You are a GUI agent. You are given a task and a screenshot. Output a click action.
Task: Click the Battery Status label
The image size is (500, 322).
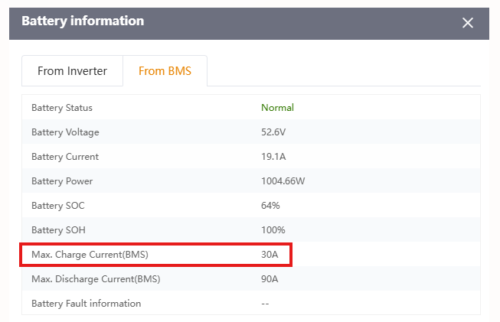tap(62, 108)
